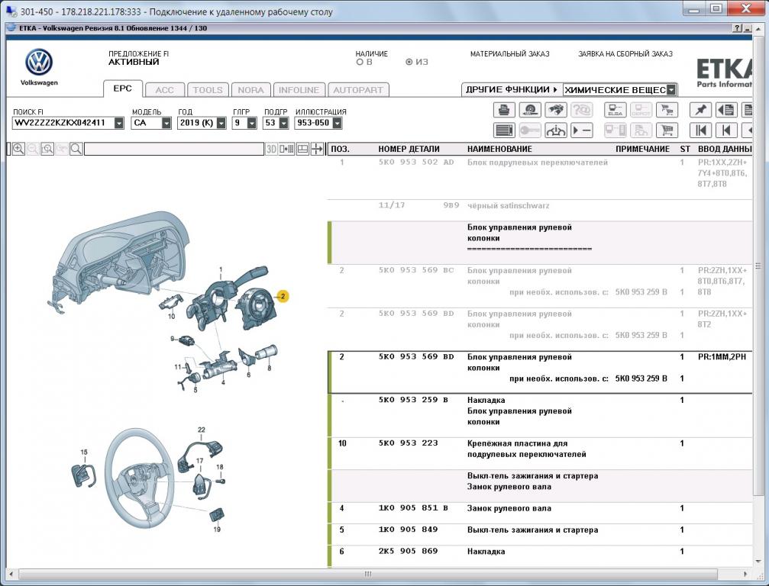Click the page-with-left-arrow icon
Image resolution: width=769 pixels, height=586 pixels.
[x=726, y=110]
